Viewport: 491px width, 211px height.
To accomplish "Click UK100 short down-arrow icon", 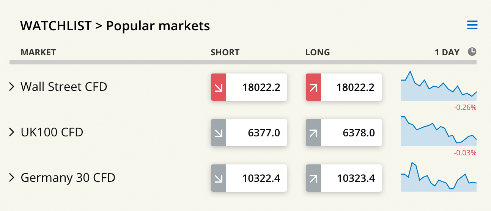I will click(x=219, y=133).
